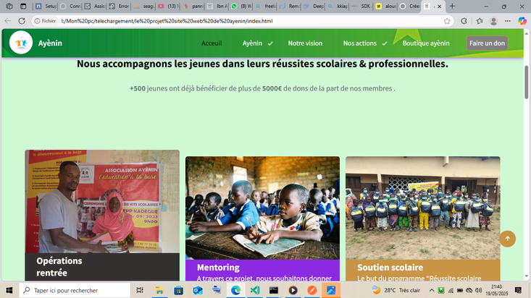Go to Acceuil in navigation

click(x=212, y=43)
